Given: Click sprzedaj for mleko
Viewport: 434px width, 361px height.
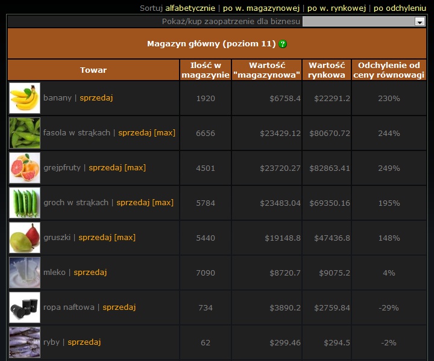Looking at the screenshot, I should point(90,272).
